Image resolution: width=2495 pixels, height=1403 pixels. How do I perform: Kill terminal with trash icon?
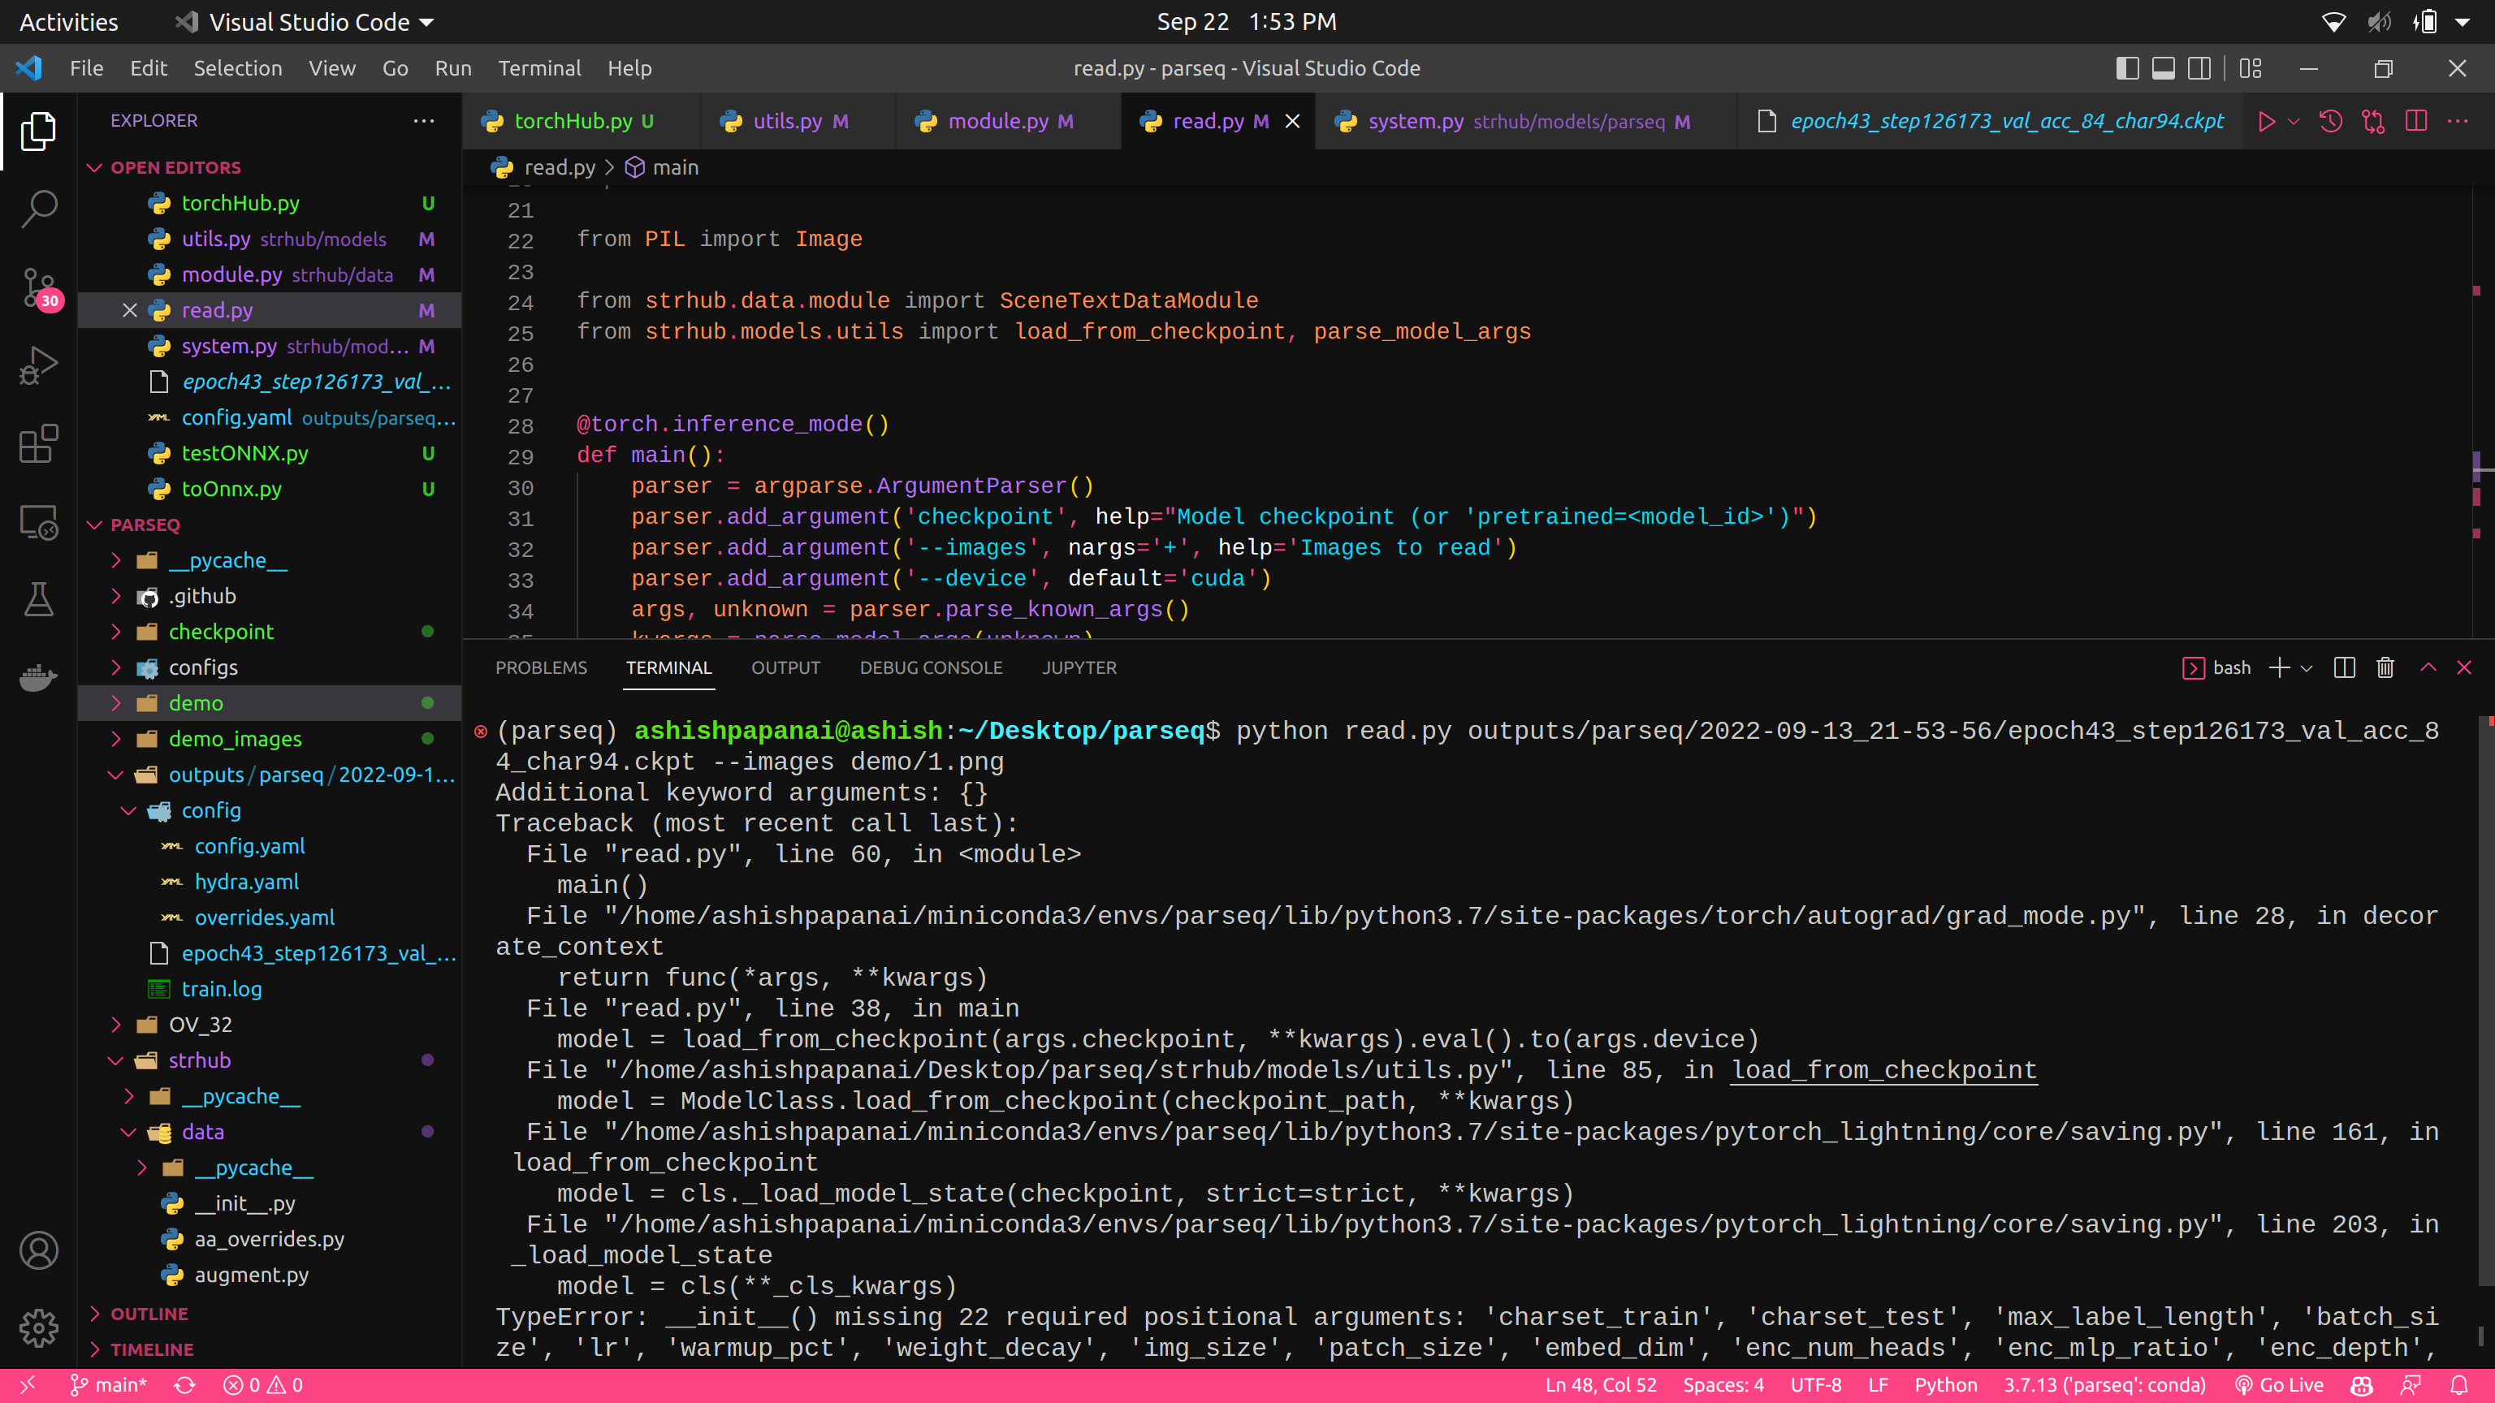[2385, 668]
